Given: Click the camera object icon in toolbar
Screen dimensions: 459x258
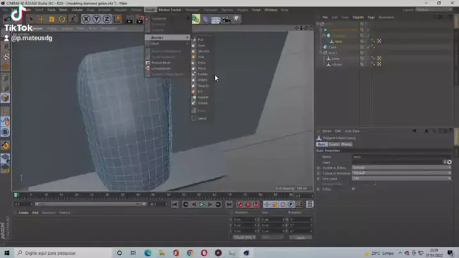Looking at the screenshot, I should 226,19.
